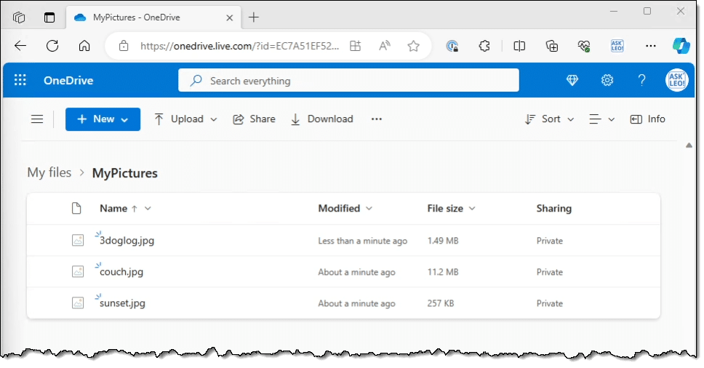704x368 pixels.
Task: Open the Info details pane
Action: point(647,119)
